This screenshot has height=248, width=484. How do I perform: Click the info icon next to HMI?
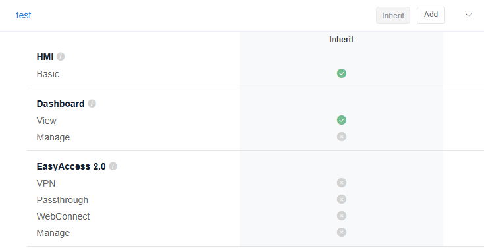pyautogui.click(x=61, y=57)
